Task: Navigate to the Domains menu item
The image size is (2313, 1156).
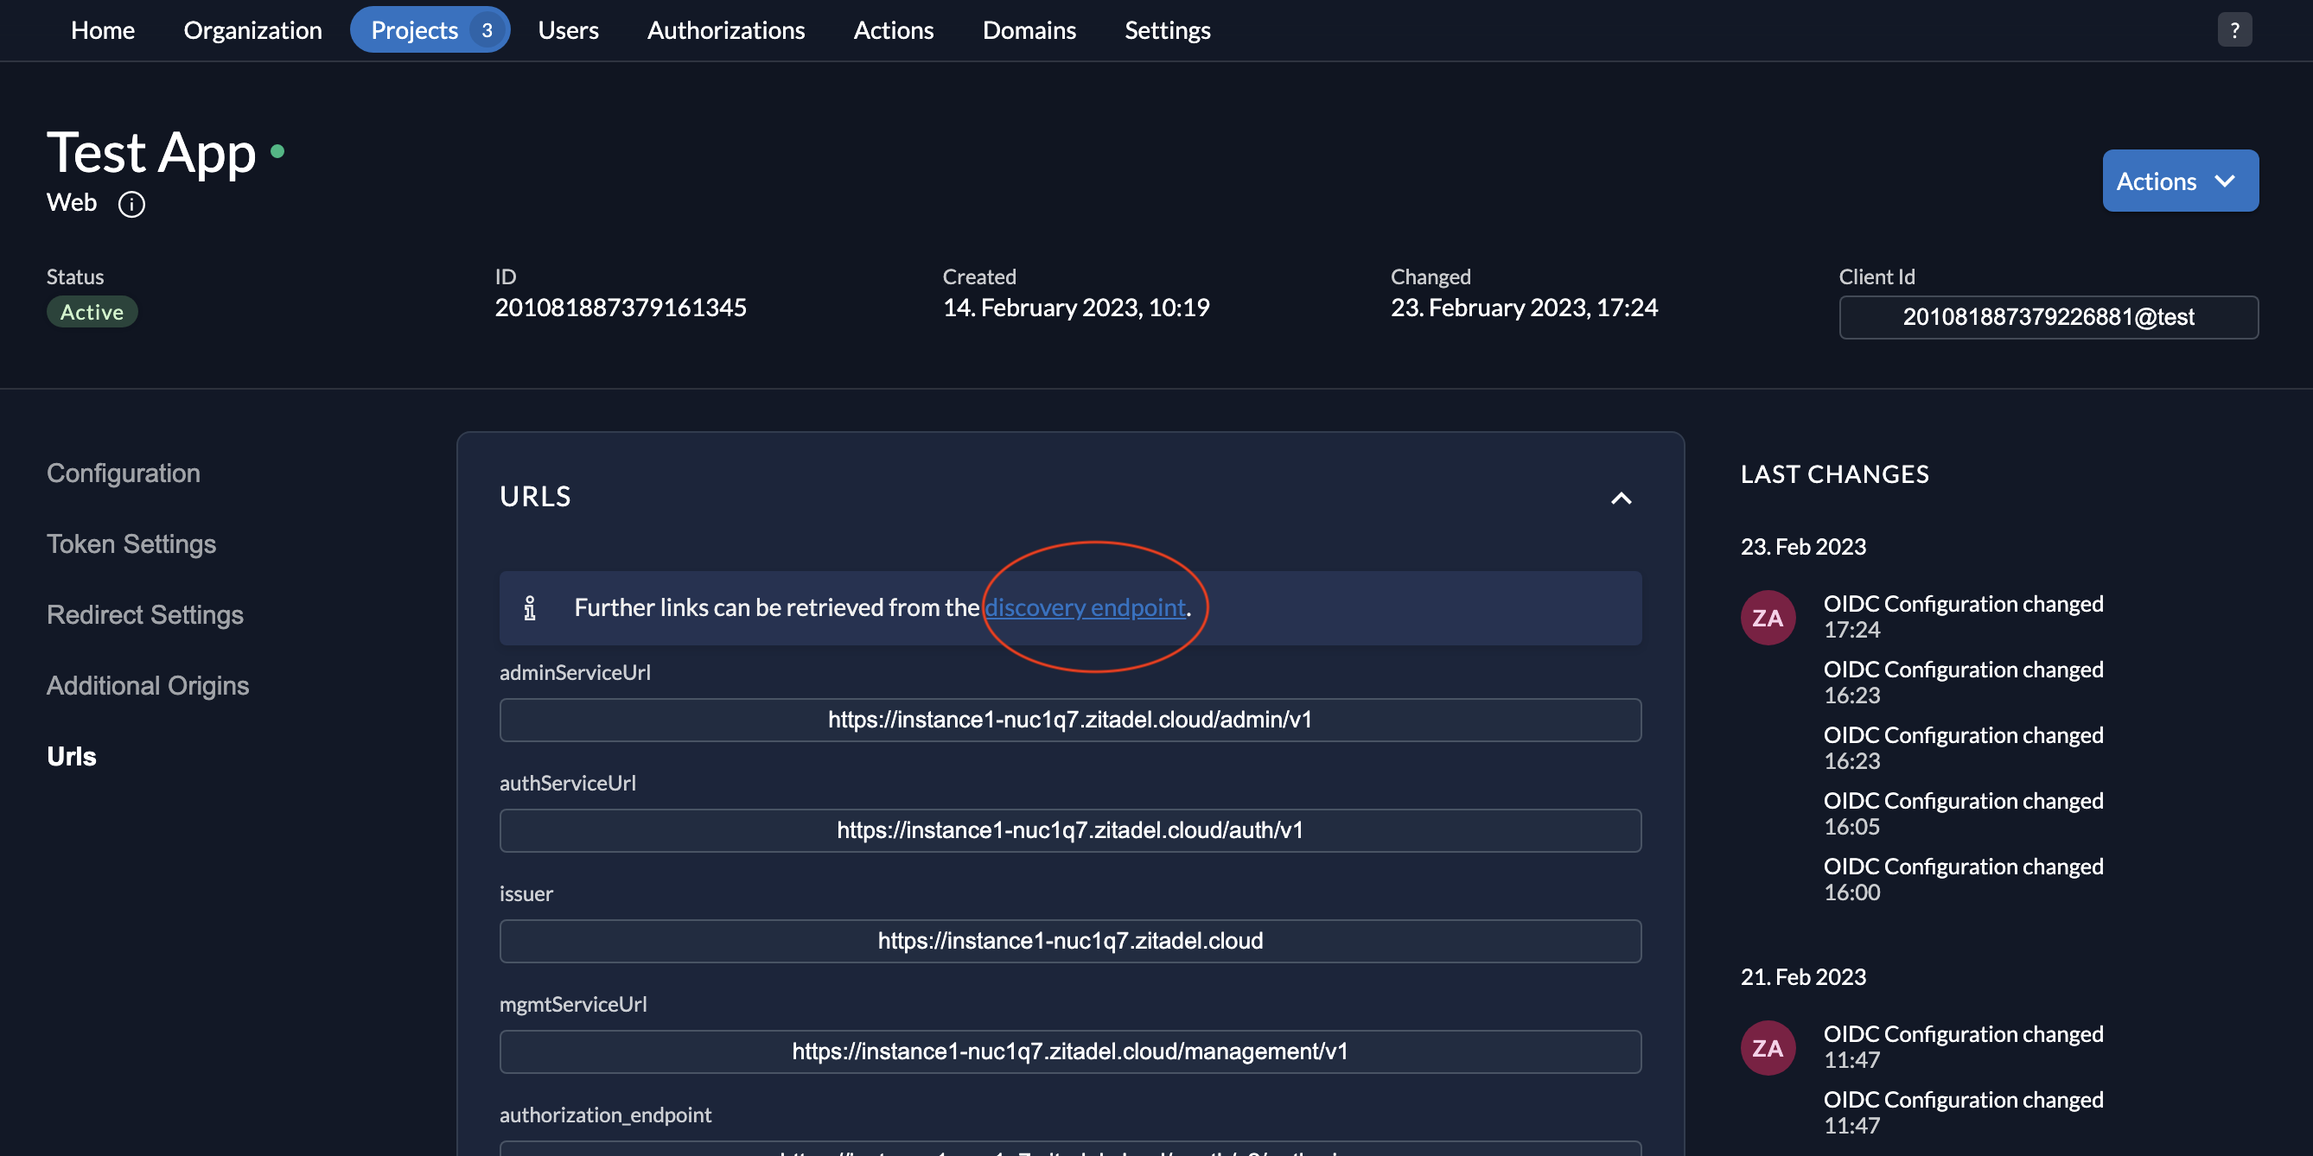Action: coord(1029,29)
